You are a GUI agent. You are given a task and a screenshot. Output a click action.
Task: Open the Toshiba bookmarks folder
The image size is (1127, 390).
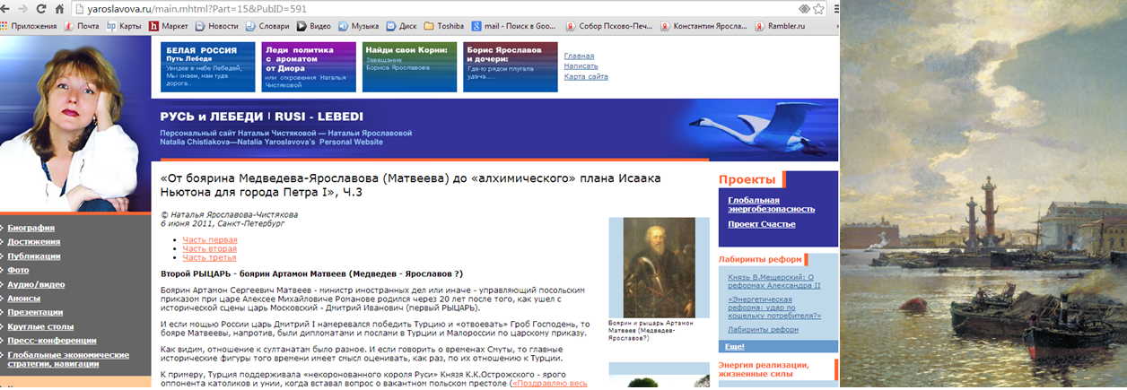tap(446, 26)
